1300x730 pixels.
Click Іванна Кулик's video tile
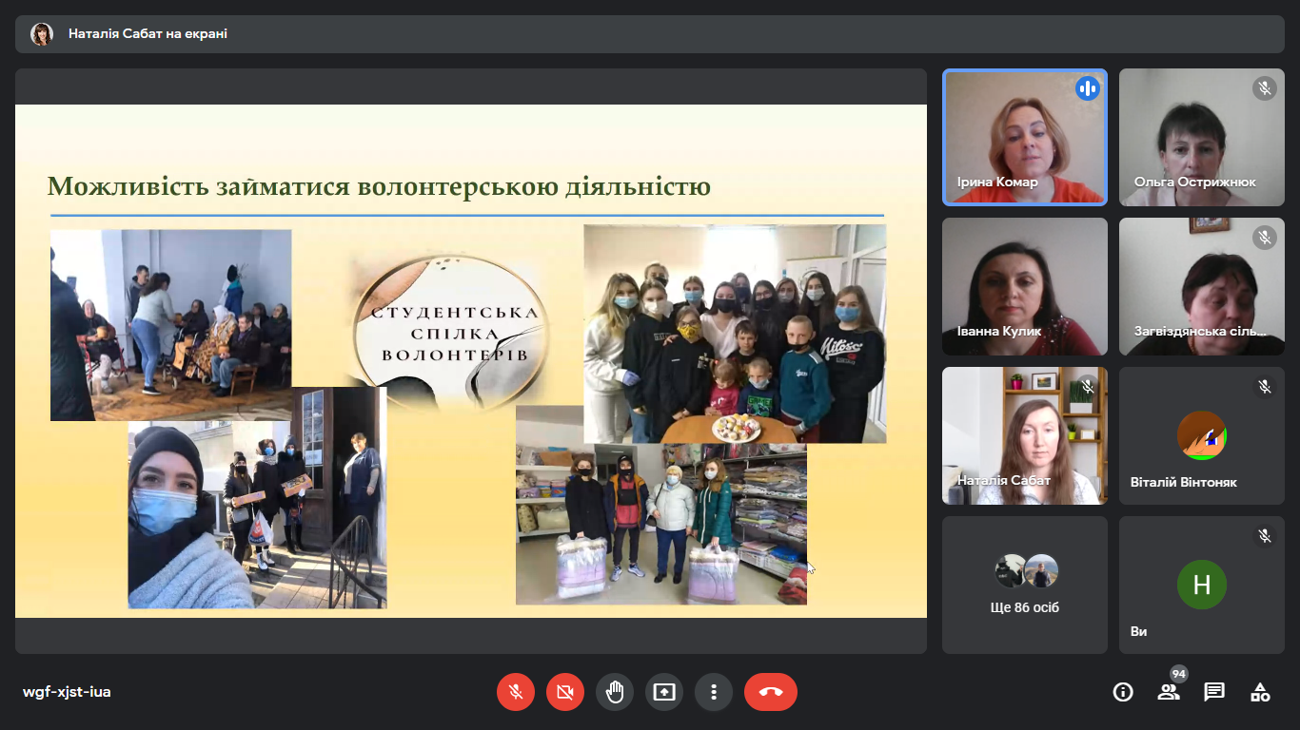tap(1024, 286)
